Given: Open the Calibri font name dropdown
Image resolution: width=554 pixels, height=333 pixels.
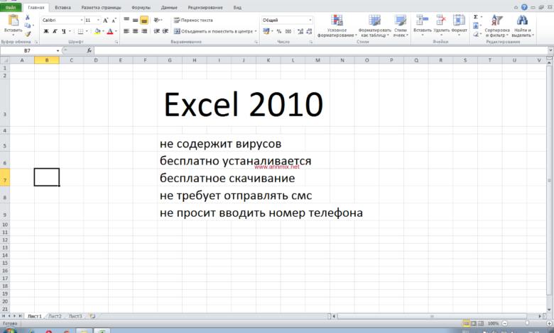Looking at the screenshot, I should tap(82, 20).
